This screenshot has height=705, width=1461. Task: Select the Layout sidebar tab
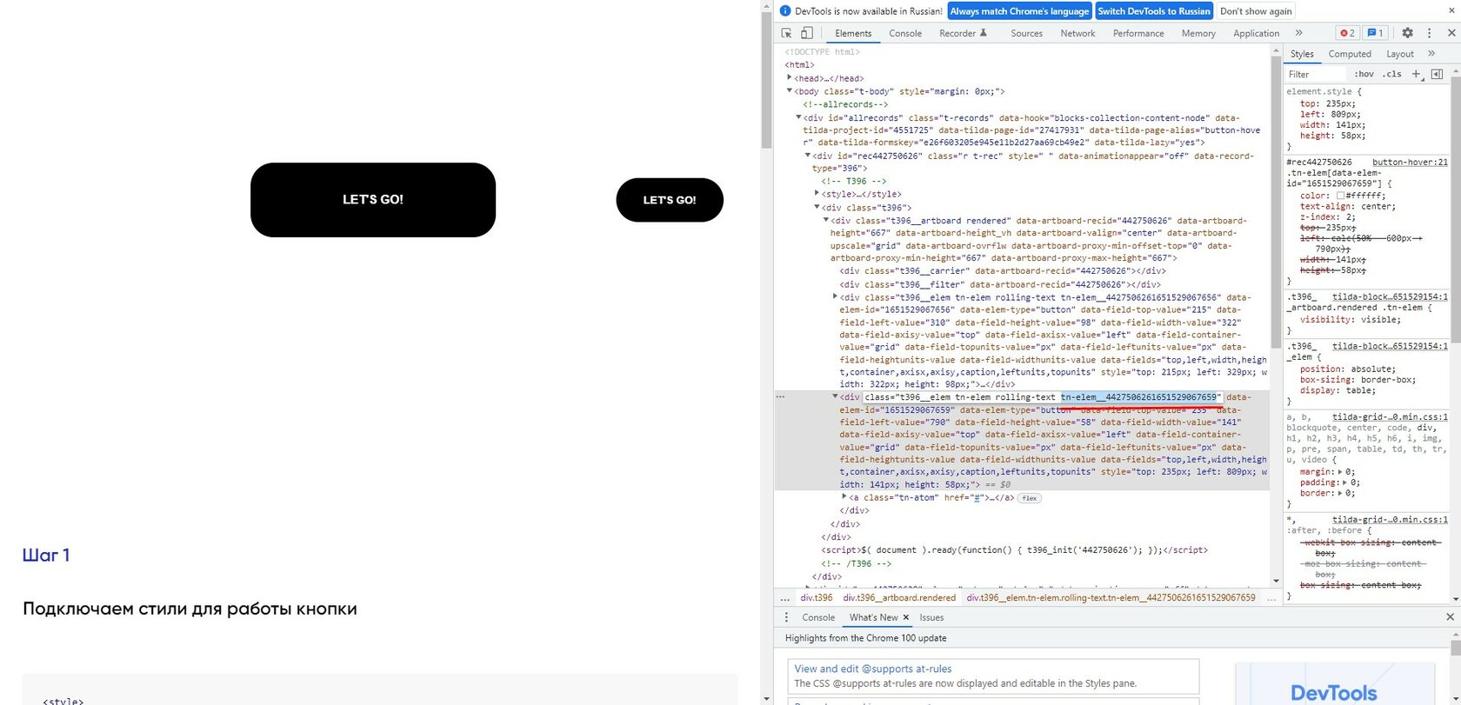pyautogui.click(x=1400, y=54)
